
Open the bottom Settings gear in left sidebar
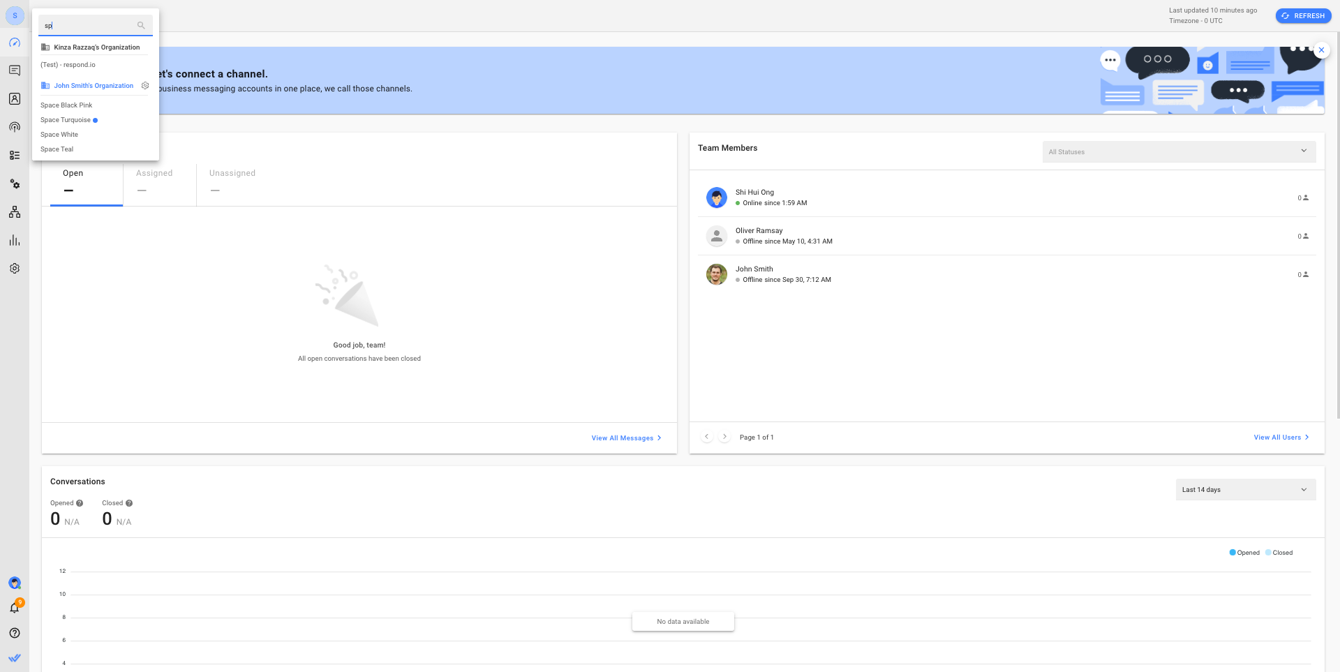(x=15, y=269)
